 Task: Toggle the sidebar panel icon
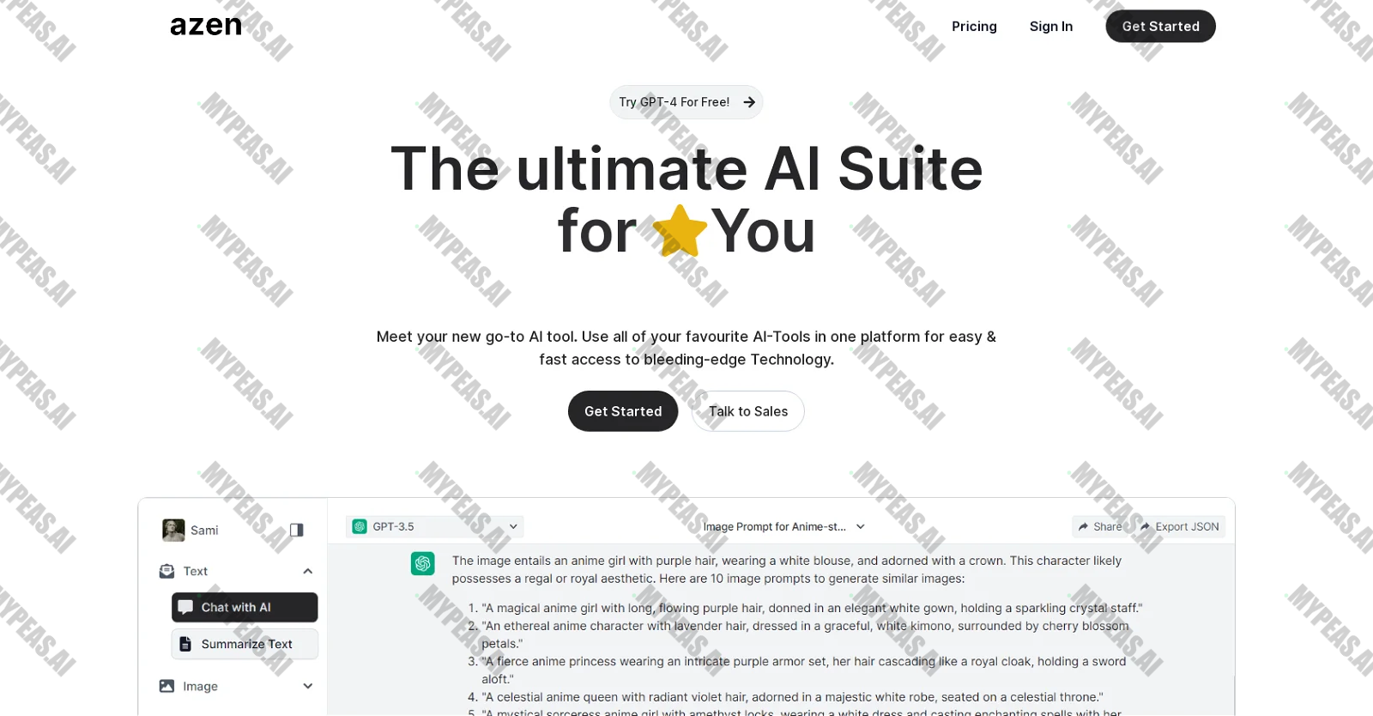point(297,530)
